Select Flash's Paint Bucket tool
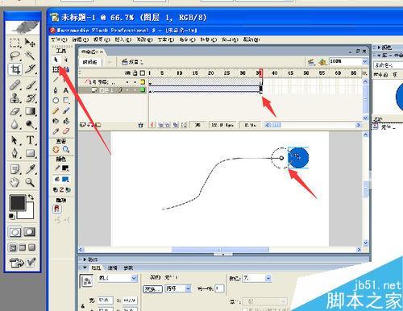The height and width of the screenshot is (311, 403). click(66, 121)
